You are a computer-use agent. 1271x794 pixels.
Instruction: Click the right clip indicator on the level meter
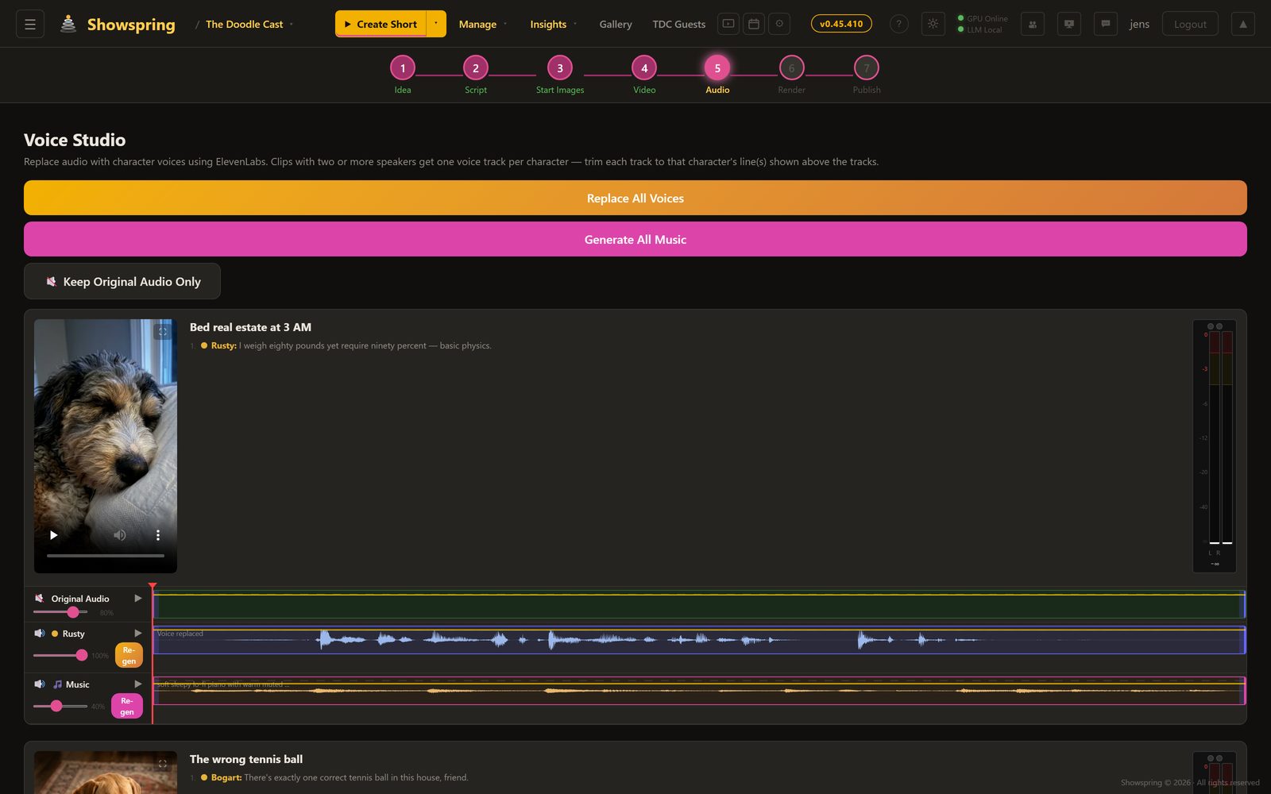pyautogui.click(x=1219, y=326)
